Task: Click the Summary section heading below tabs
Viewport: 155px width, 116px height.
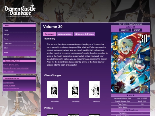Action: click(50, 39)
